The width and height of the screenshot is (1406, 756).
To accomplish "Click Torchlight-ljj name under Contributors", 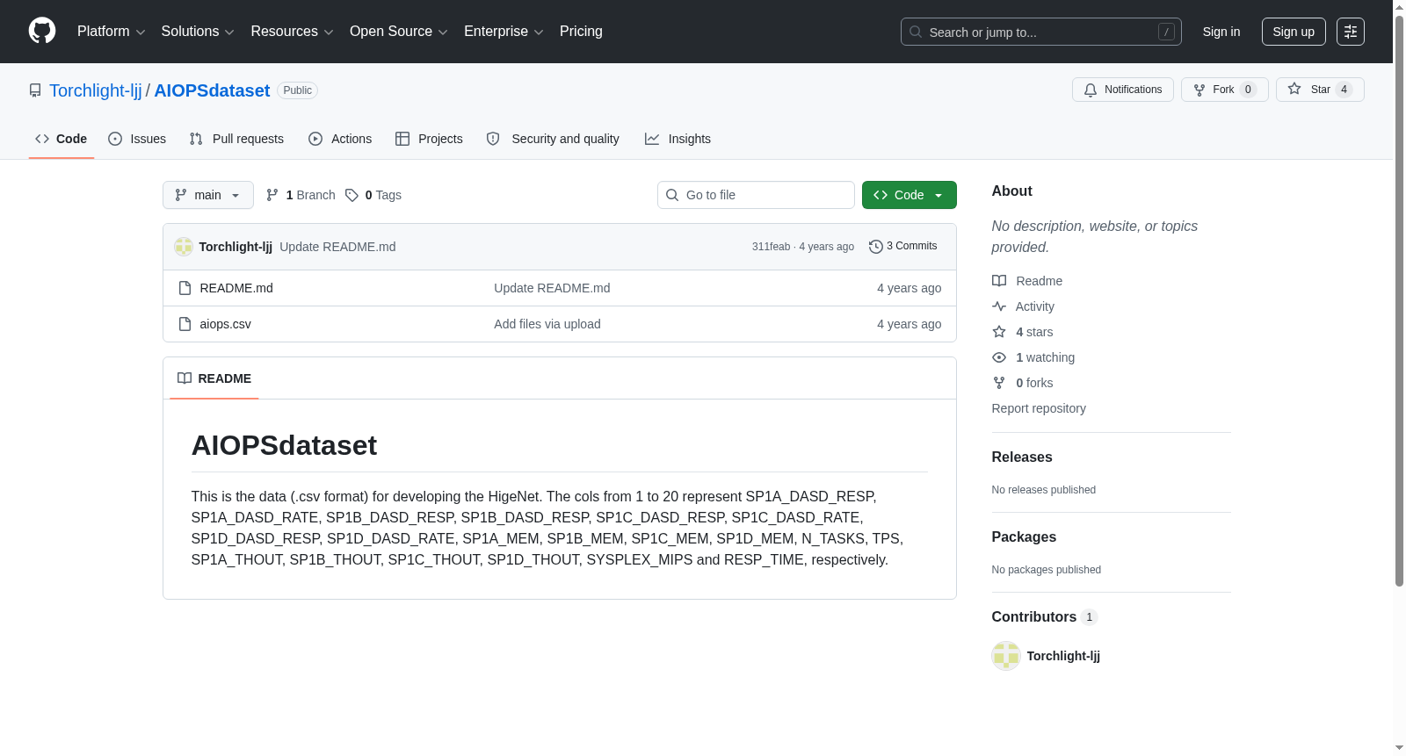I will tap(1063, 656).
